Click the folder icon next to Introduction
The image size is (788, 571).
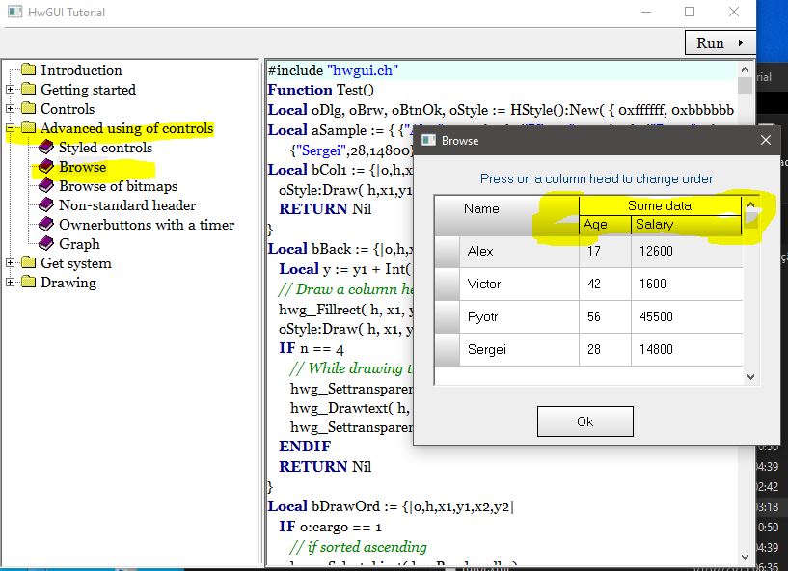tap(28, 70)
